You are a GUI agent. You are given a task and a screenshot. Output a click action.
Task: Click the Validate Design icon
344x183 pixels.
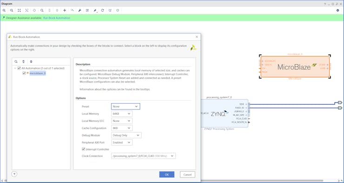pos(110,10)
